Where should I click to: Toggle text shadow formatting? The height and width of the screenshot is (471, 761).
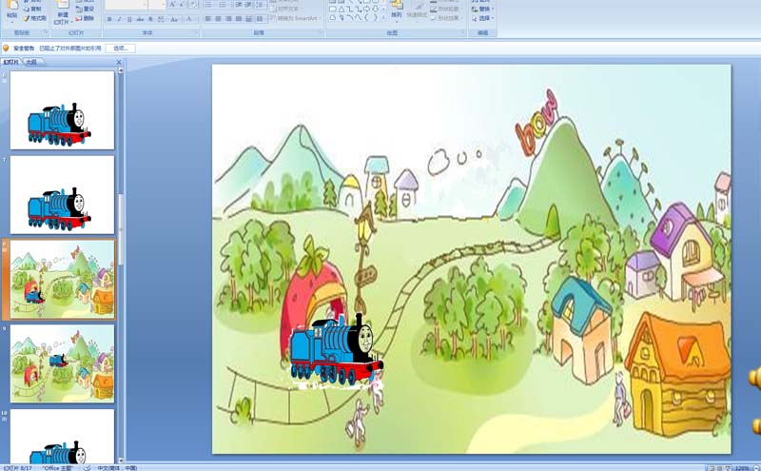point(150,19)
